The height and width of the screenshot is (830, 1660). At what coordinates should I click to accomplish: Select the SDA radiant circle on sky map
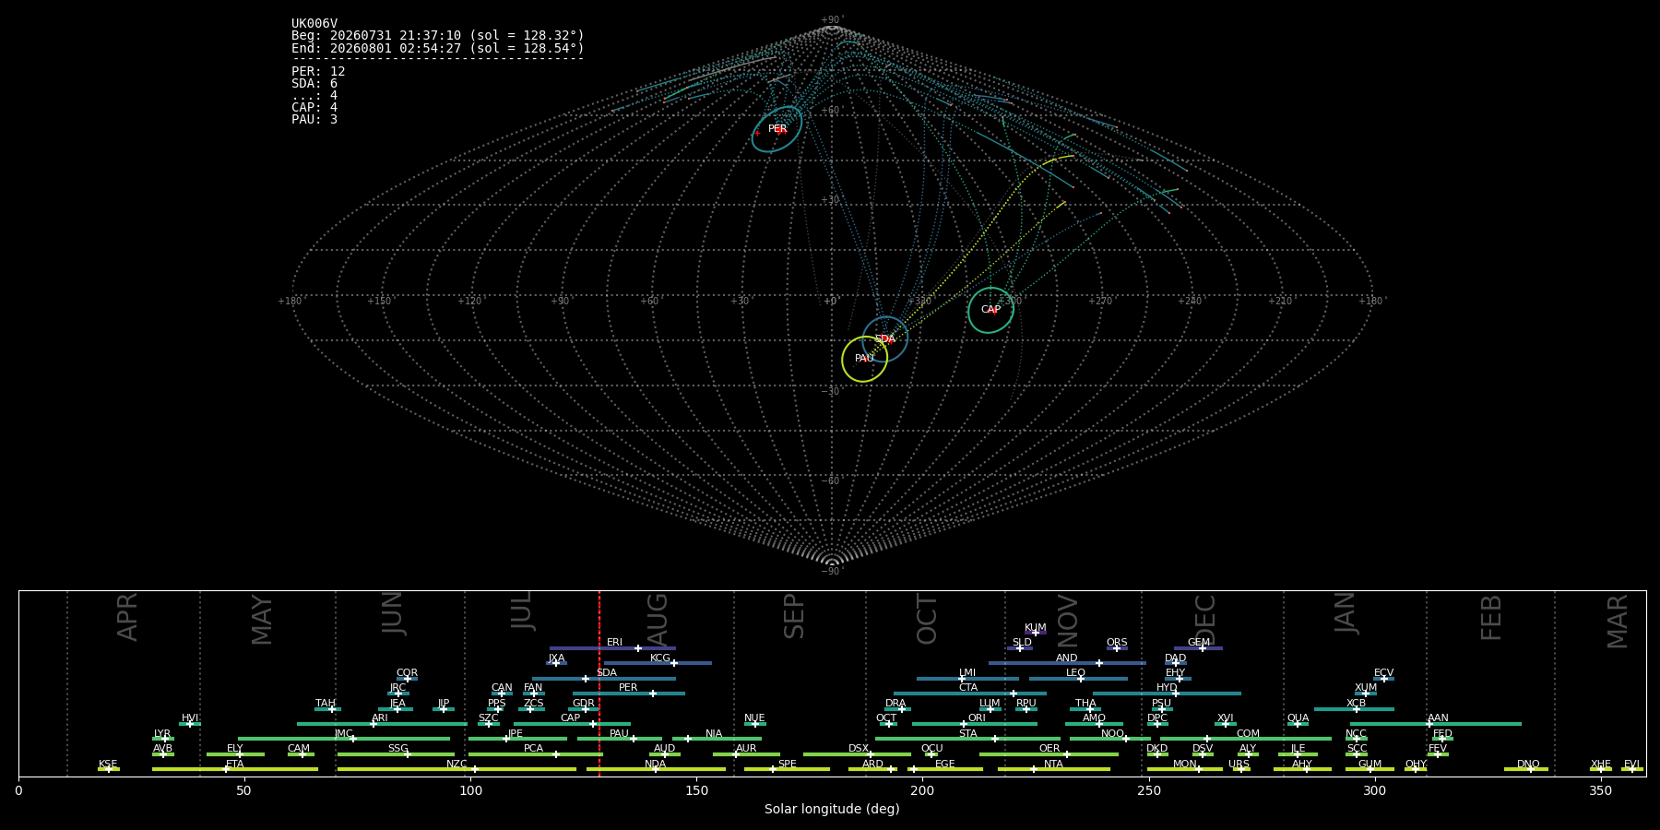pos(885,339)
